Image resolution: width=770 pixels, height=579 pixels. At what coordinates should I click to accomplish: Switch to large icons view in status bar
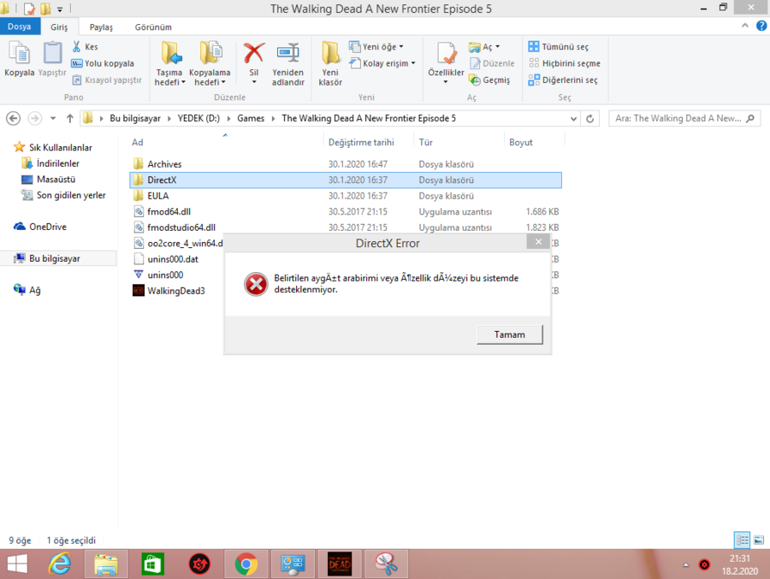click(x=759, y=541)
